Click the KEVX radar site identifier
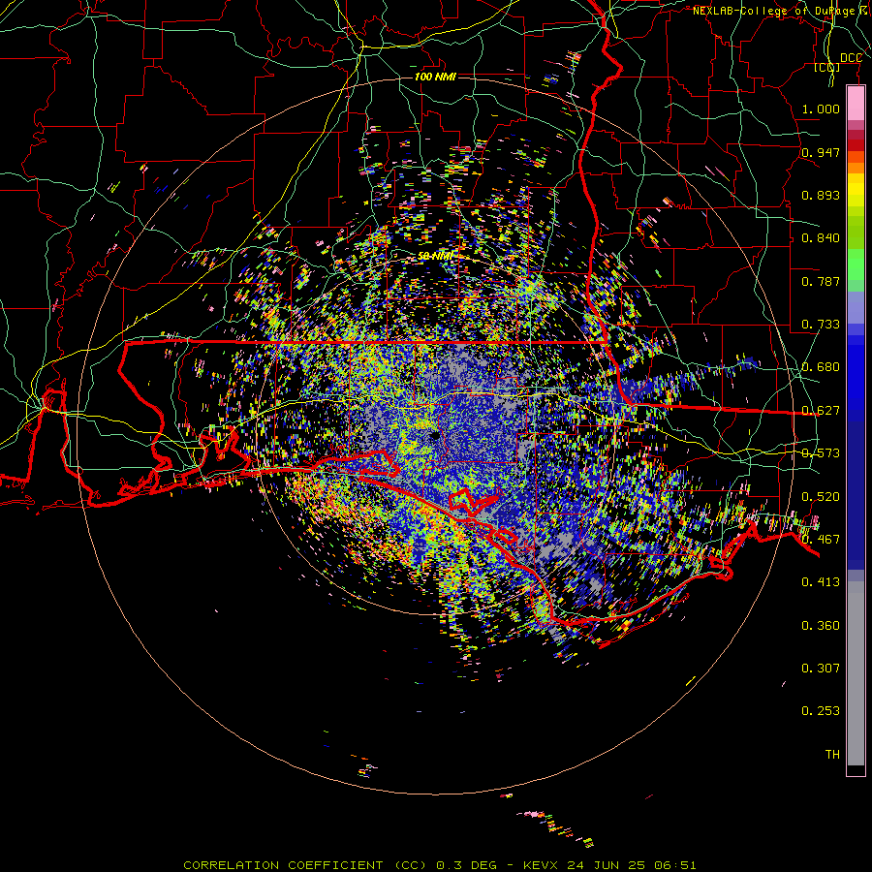872x872 pixels. point(543,865)
